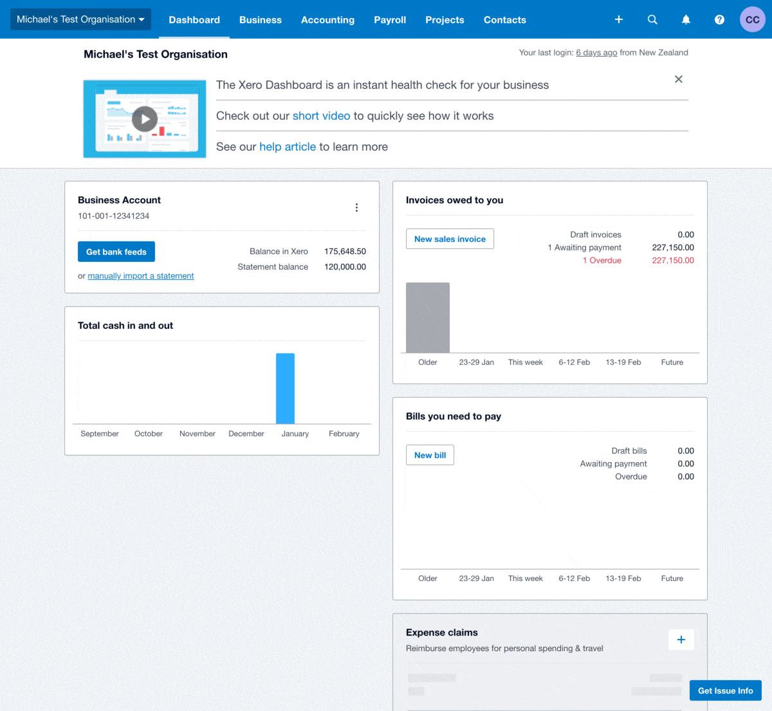Click the 6 days ago last-login link

tap(596, 53)
